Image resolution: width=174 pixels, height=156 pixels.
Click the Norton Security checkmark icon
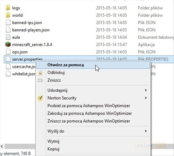coord(40,98)
